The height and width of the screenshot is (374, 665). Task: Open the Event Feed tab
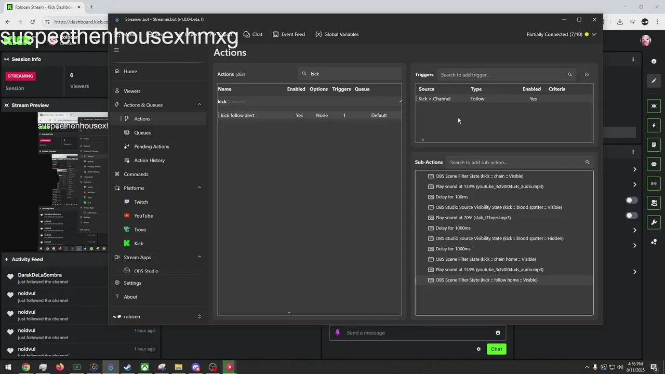pos(288,34)
